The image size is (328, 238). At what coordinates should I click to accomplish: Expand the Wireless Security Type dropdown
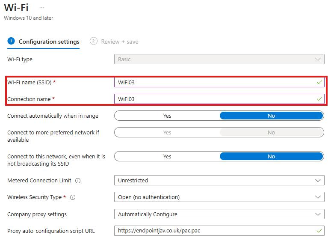pyautogui.click(x=219, y=197)
